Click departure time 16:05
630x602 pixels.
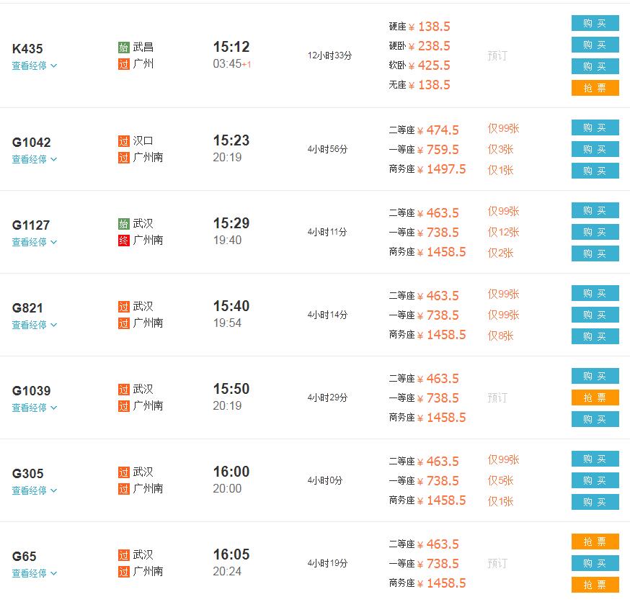pos(231,554)
